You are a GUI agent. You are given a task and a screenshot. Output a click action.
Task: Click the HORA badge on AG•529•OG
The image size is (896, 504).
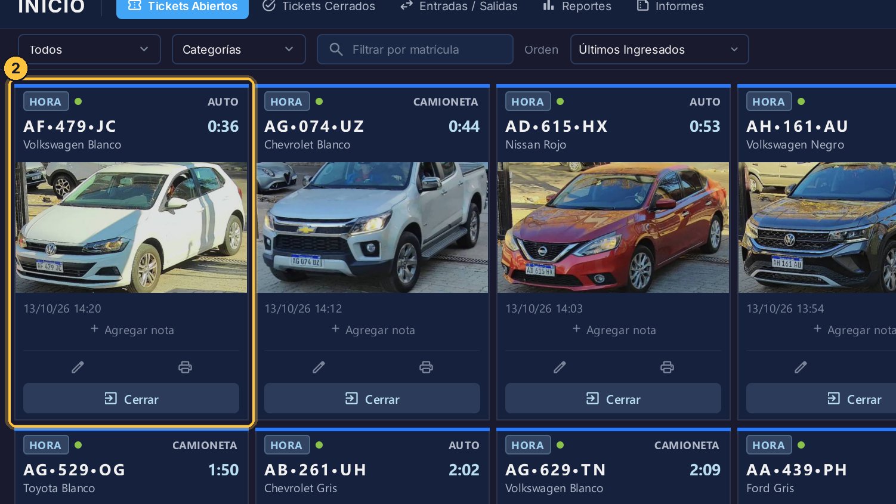point(46,445)
